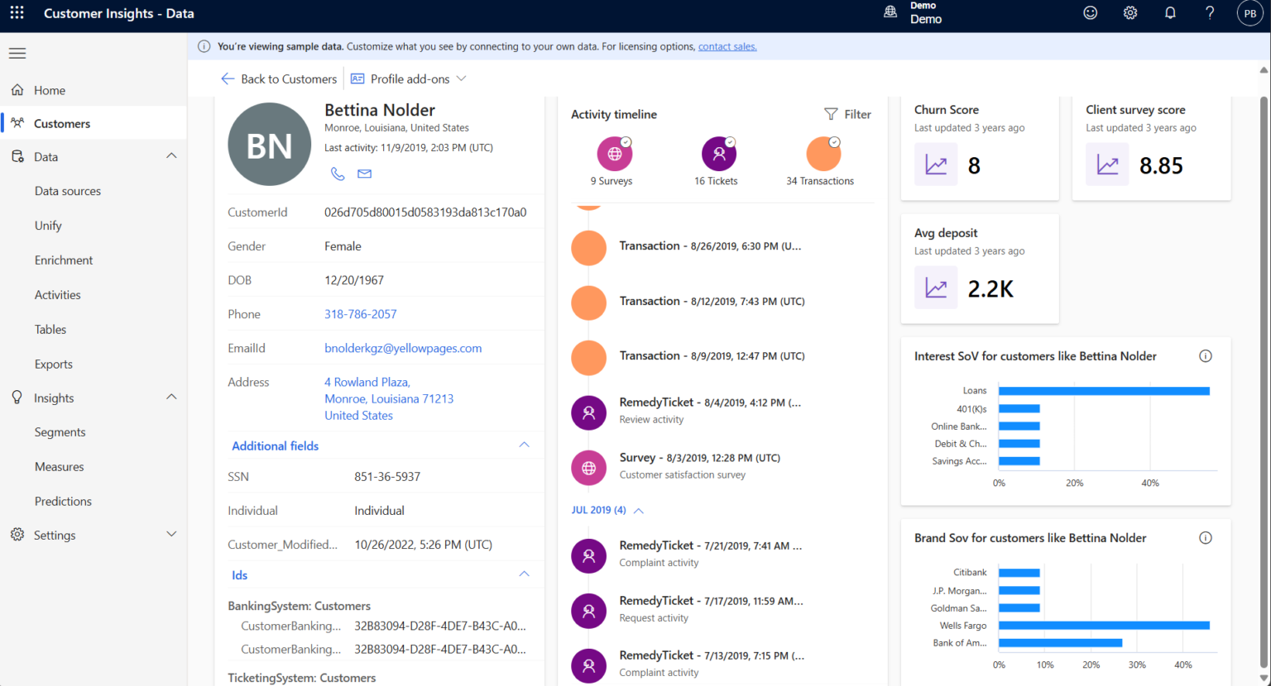Open the Microsoft app launcher grid
Viewport: 1271px width, 686px height.
click(17, 13)
